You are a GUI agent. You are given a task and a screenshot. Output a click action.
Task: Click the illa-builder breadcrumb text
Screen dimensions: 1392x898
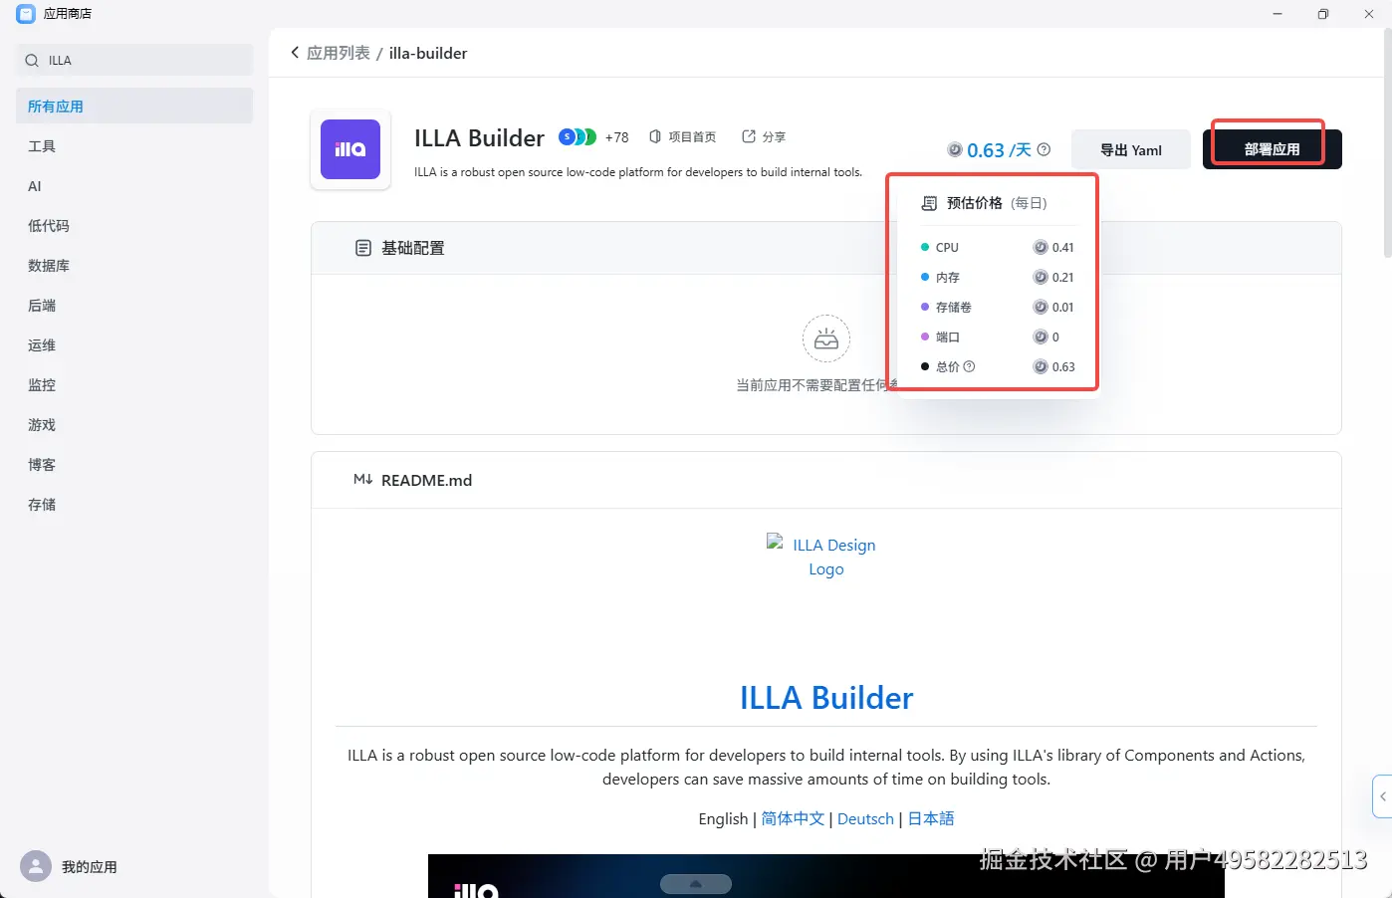click(428, 53)
